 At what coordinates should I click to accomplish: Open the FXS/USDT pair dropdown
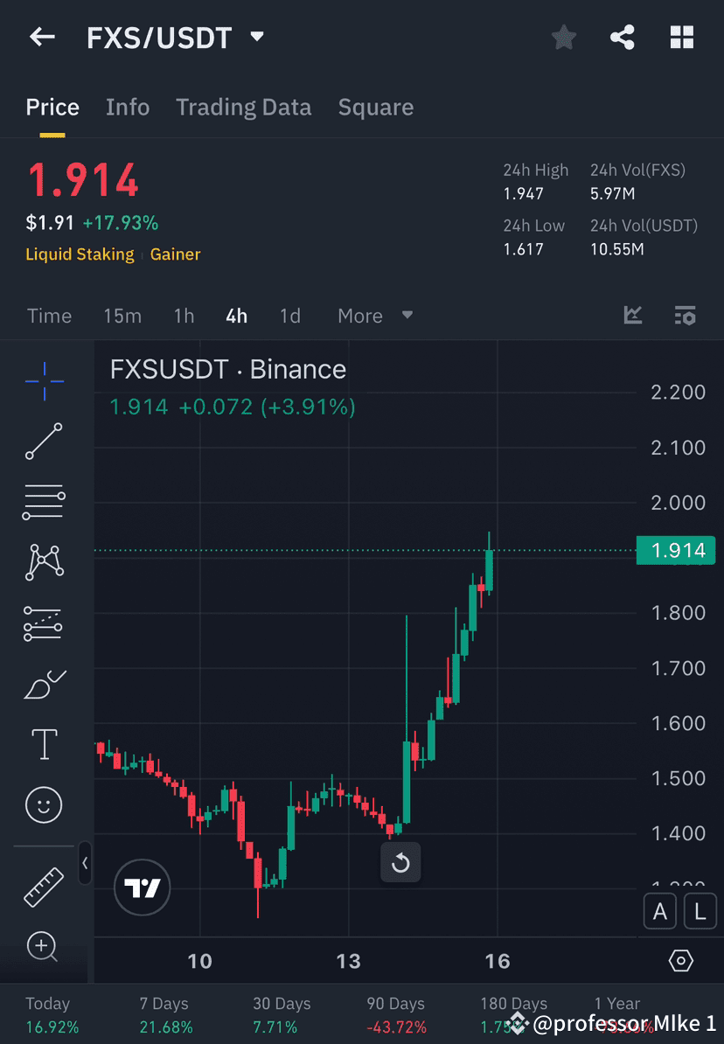[x=255, y=37]
